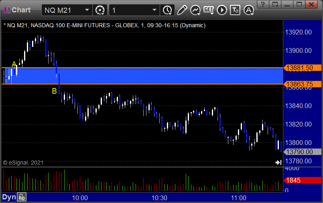Select the yellow B annotation label

point(54,91)
